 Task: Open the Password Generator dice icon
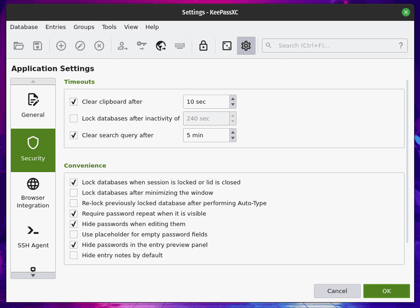click(226, 46)
